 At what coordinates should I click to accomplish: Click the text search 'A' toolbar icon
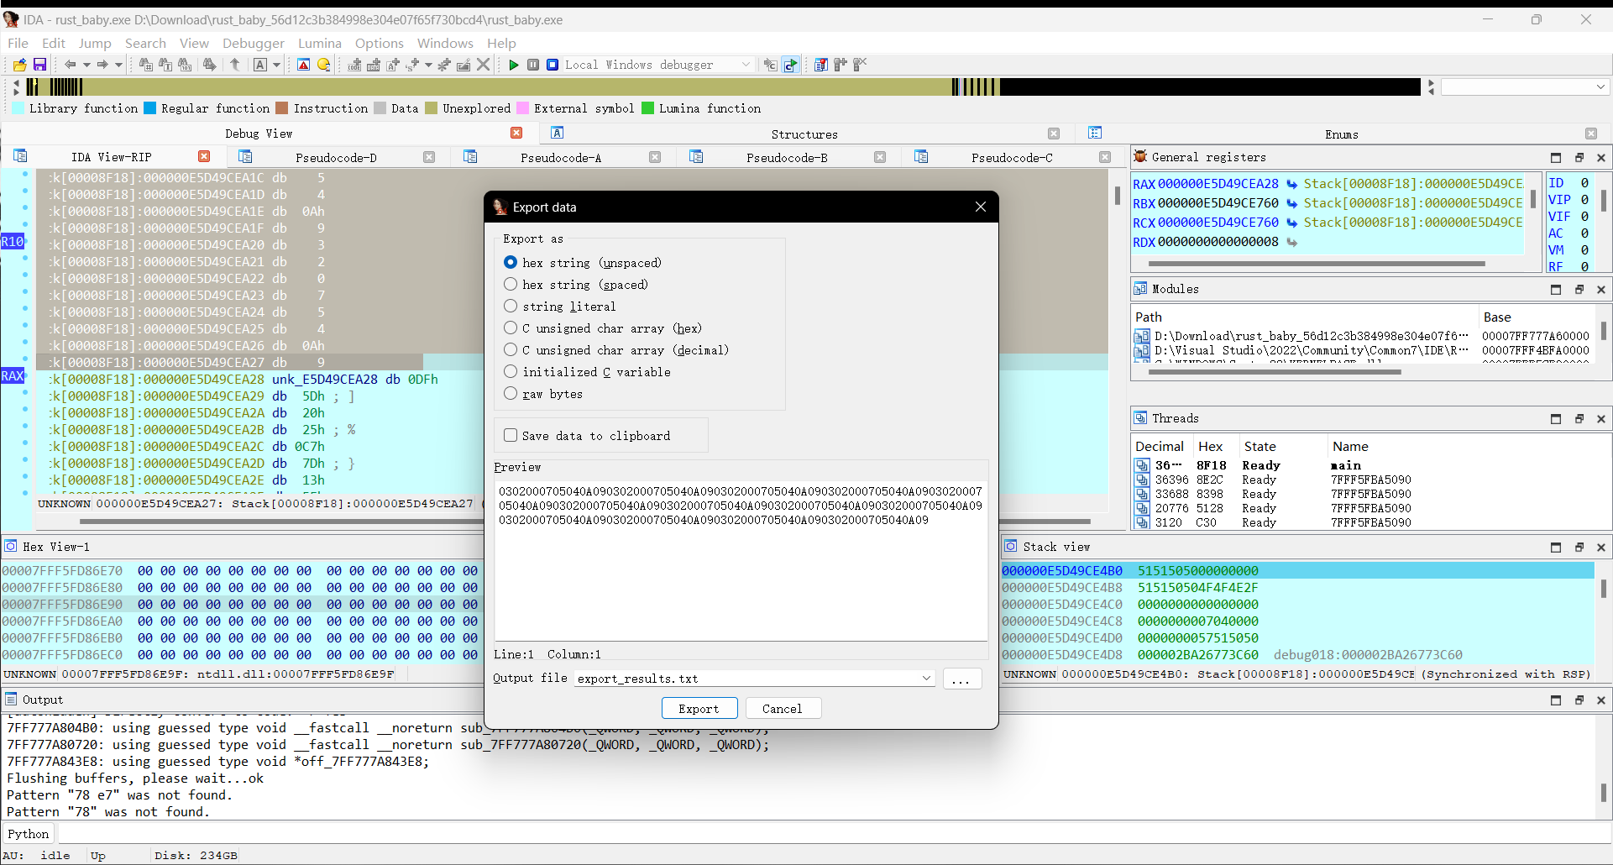[260, 65]
